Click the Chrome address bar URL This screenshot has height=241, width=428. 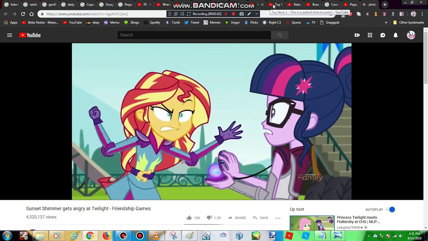[87, 14]
